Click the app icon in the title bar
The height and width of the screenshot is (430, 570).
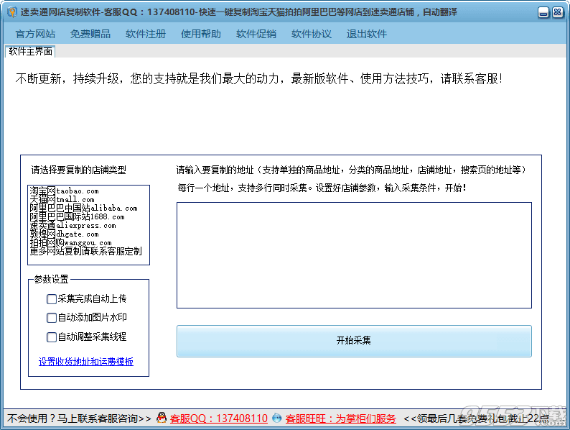tap(11, 13)
